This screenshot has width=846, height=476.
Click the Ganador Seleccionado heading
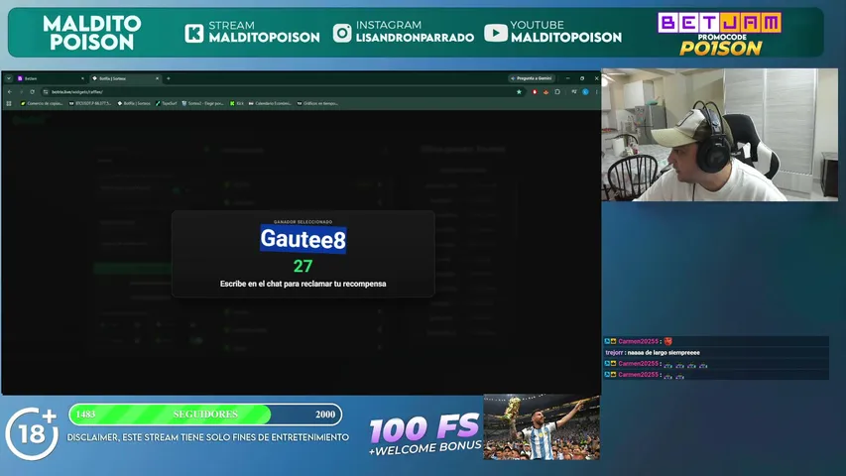[302, 222]
